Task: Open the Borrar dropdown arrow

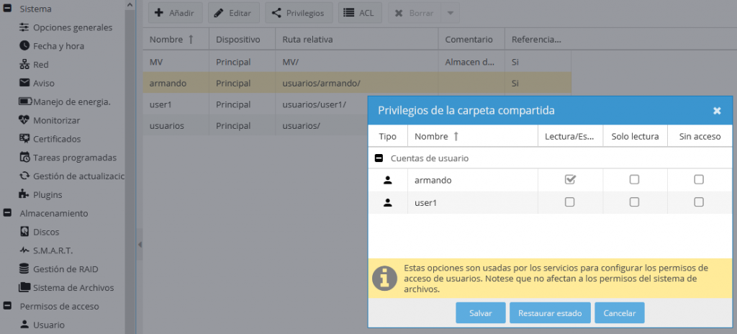Action: pyautogui.click(x=451, y=13)
